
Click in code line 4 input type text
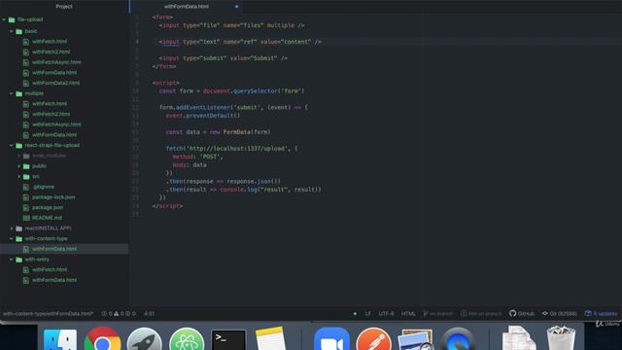click(240, 42)
